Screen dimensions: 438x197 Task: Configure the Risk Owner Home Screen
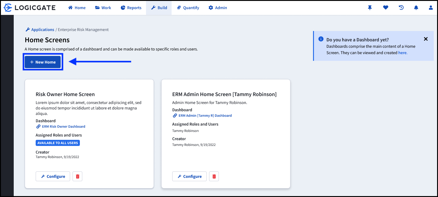(53, 176)
